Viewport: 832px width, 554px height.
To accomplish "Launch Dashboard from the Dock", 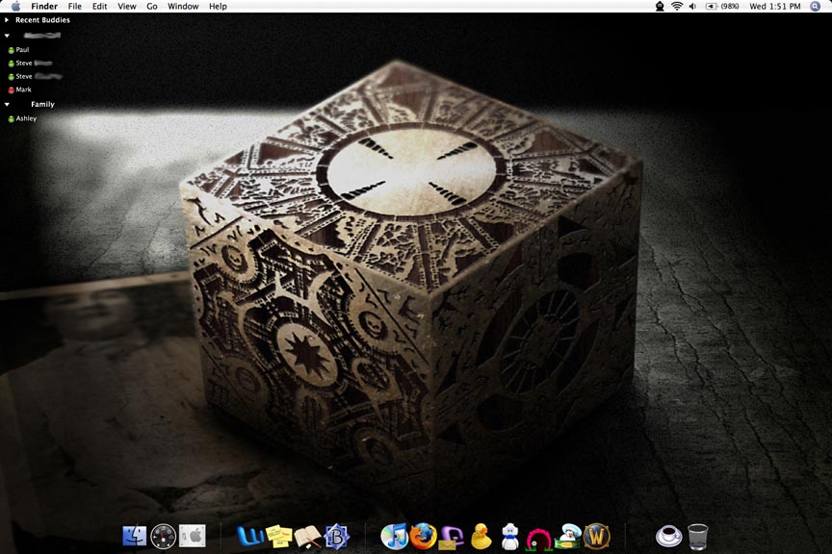I will (163, 536).
